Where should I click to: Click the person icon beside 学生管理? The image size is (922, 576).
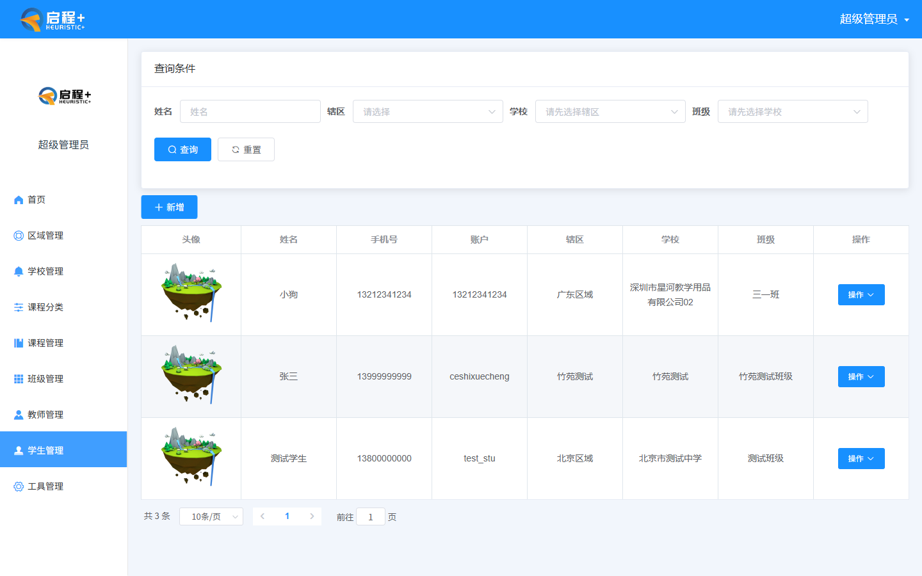point(19,451)
